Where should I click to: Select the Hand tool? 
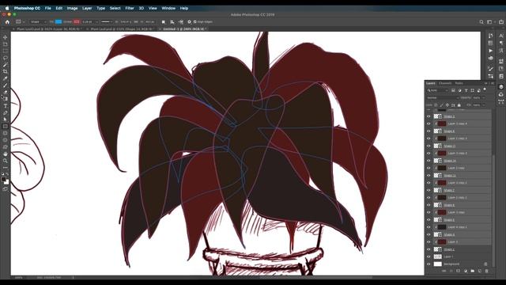[6, 154]
